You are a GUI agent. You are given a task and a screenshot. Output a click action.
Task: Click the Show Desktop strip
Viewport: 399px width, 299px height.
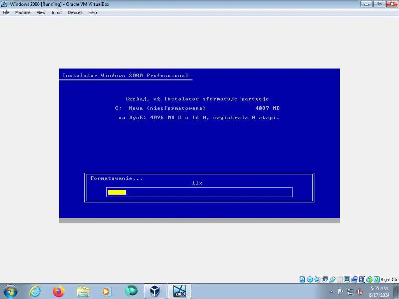click(x=396, y=291)
